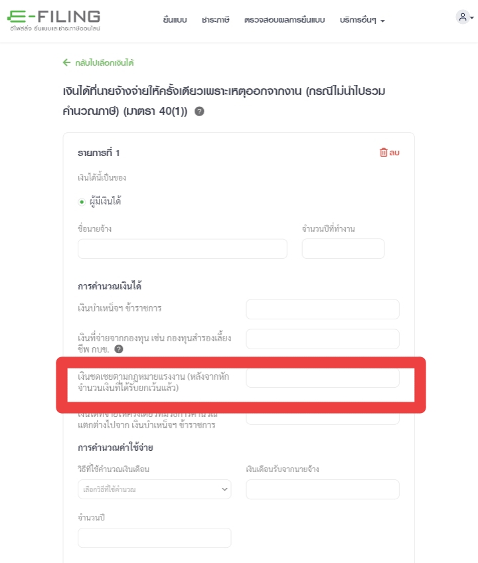Open the ยื่นแบบ menu item
The image size is (478, 563).
[175, 20]
